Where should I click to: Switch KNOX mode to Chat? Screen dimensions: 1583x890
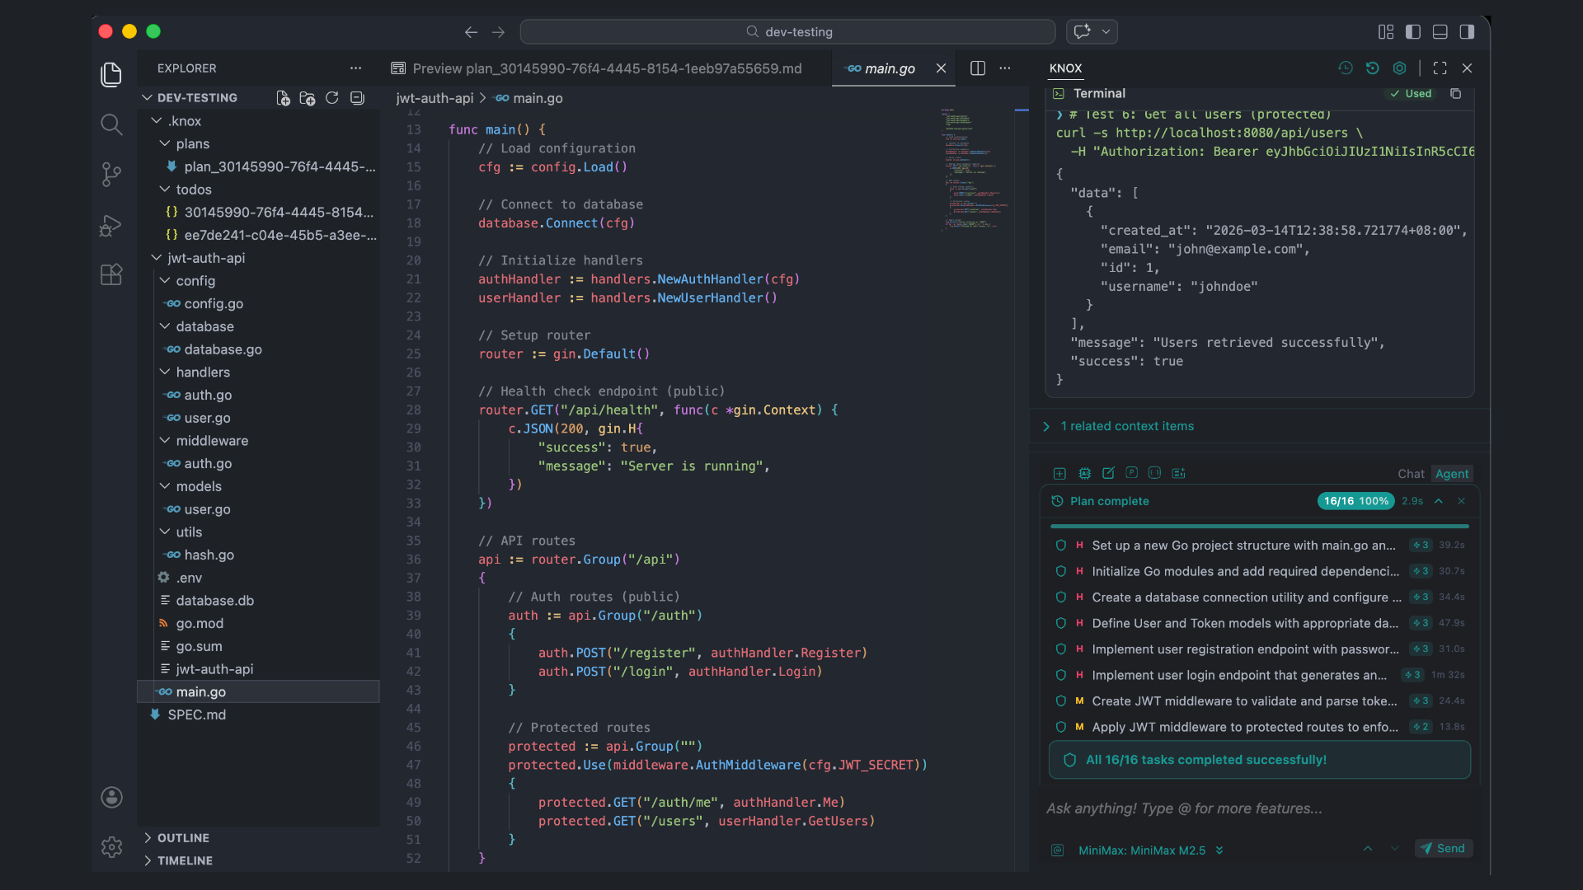tap(1410, 474)
